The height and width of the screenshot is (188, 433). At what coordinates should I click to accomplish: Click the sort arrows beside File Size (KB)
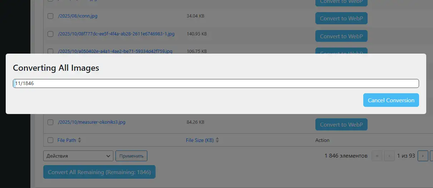pos(217,140)
